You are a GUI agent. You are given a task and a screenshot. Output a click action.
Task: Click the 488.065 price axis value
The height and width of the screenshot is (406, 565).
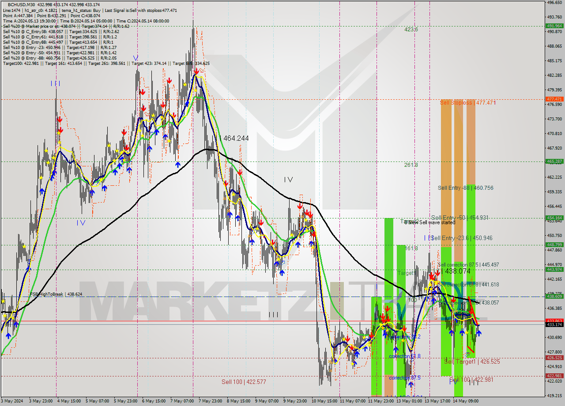(554, 46)
